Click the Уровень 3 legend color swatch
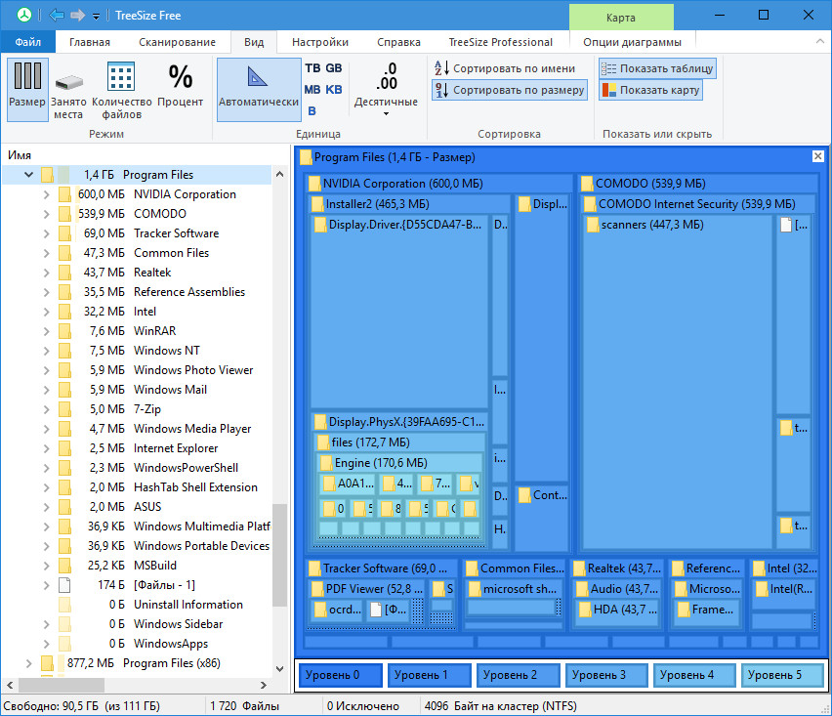 click(606, 675)
